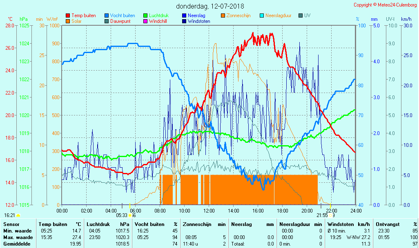Click the Dauwpunt legend label
This screenshot has height=248, width=419.
tap(120, 21)
